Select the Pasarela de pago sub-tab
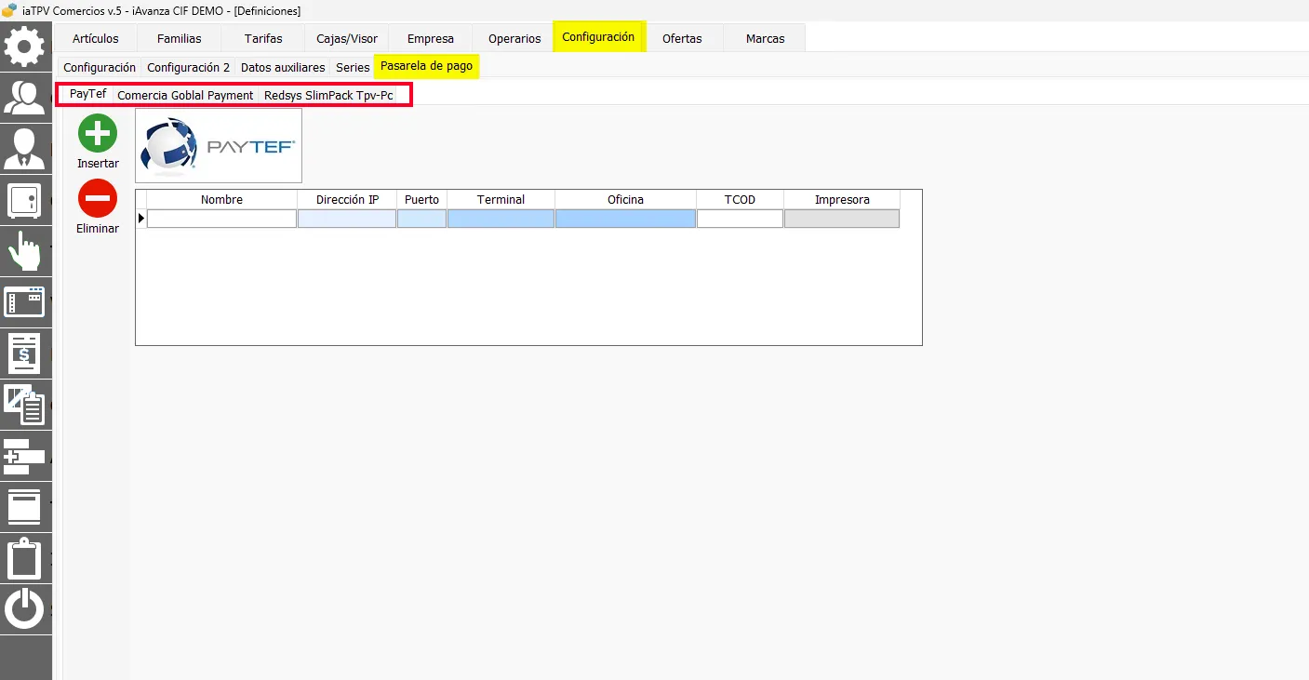 click(427, 66)
